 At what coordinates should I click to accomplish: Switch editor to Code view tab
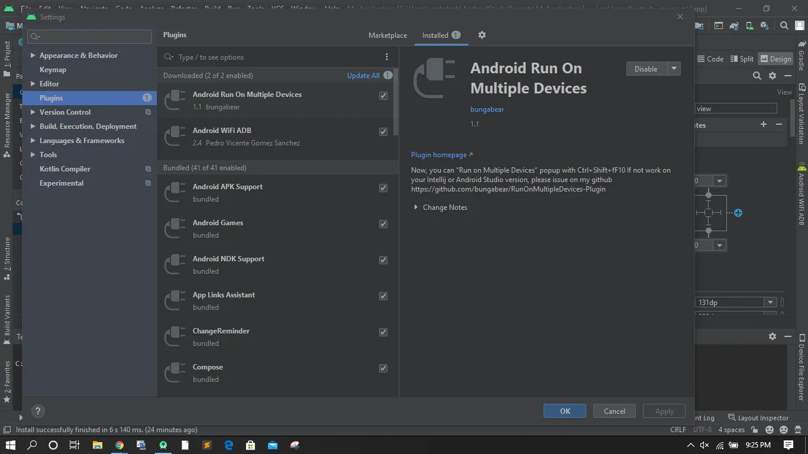710,59
